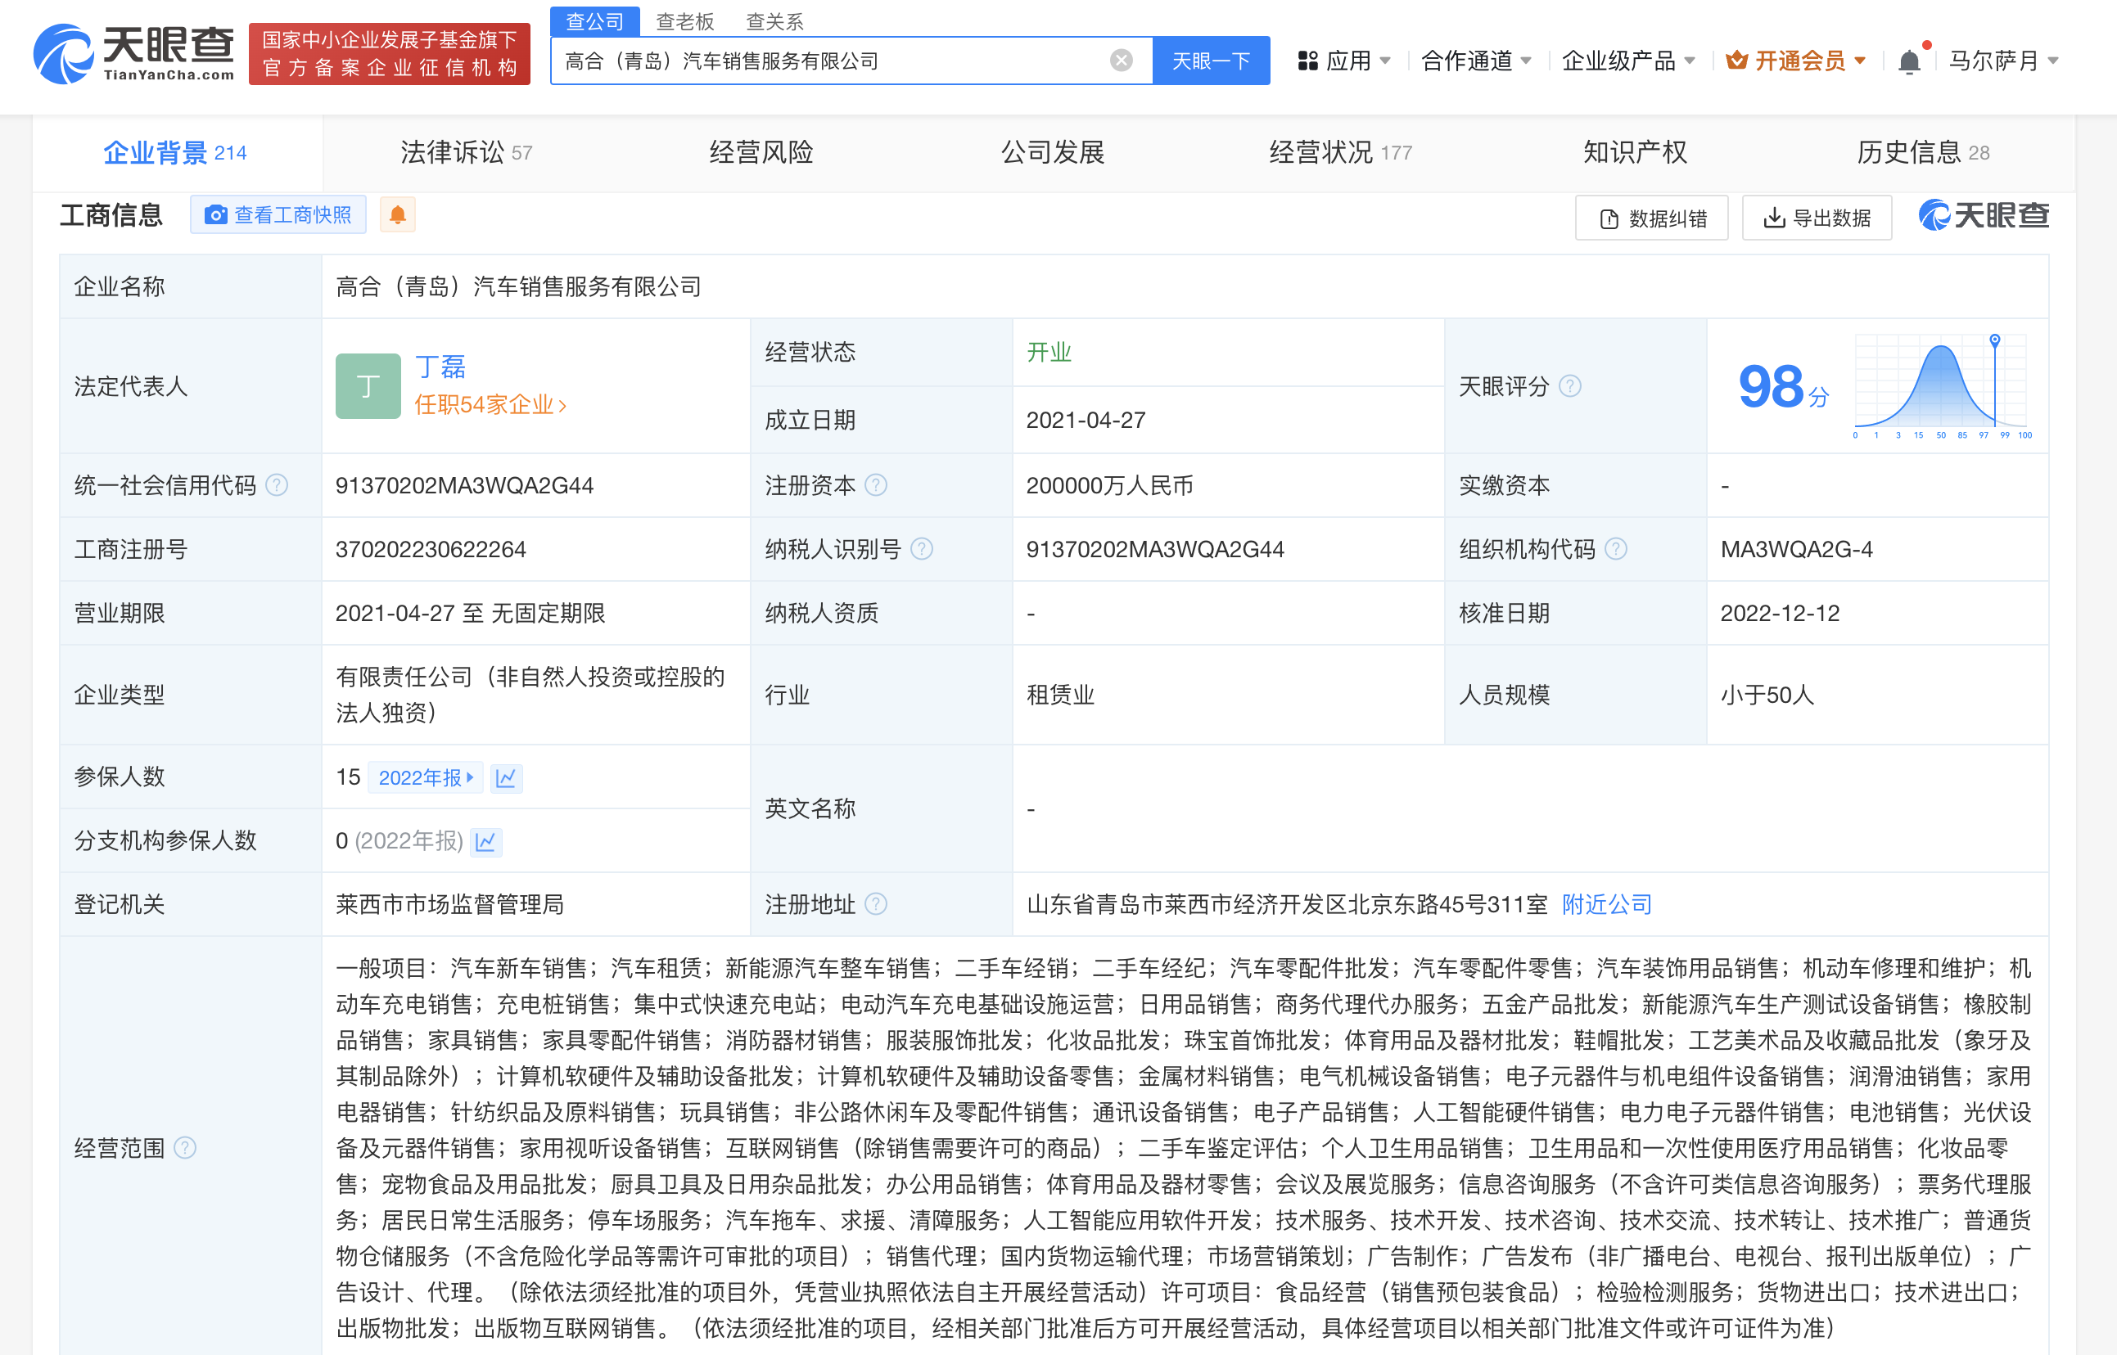Select the 查关系 search tab

pos(774,21)
